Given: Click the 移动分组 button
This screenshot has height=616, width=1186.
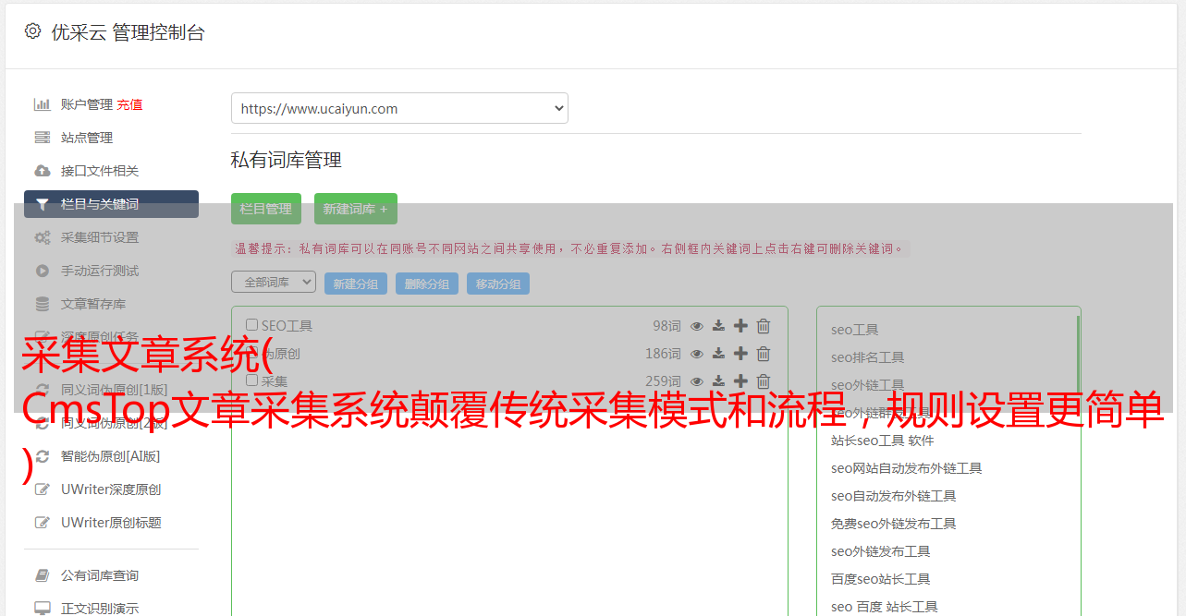Looking at the screenshot, I should coord(498,284).
